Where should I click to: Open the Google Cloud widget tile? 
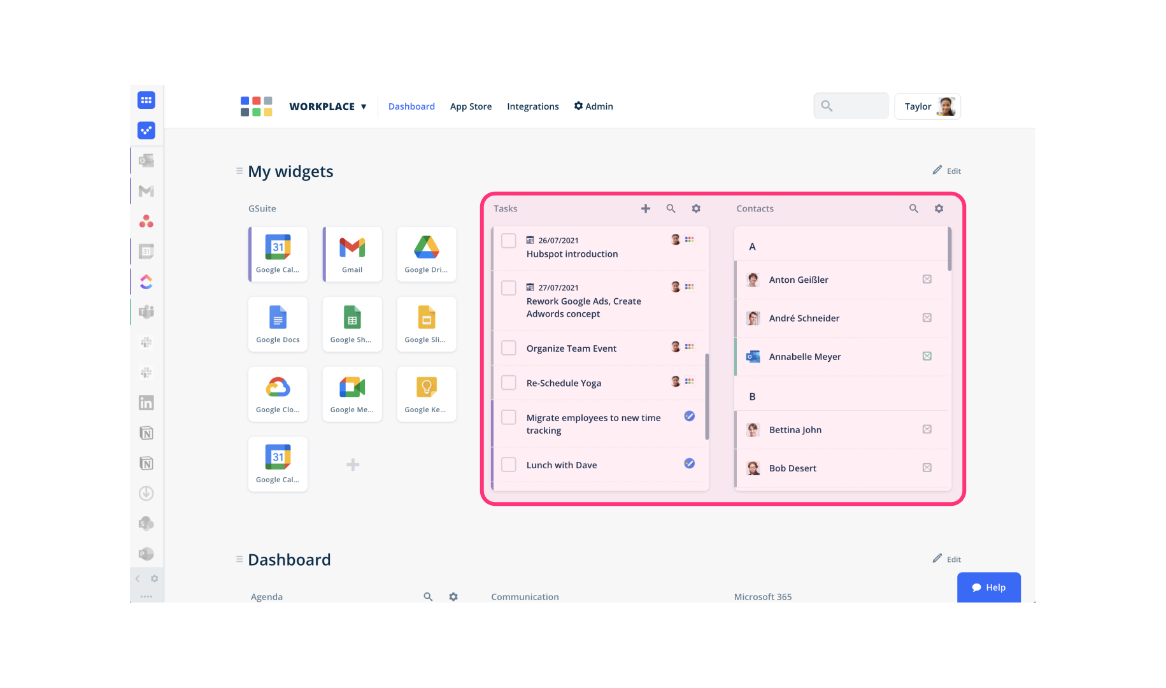(278, 394)
